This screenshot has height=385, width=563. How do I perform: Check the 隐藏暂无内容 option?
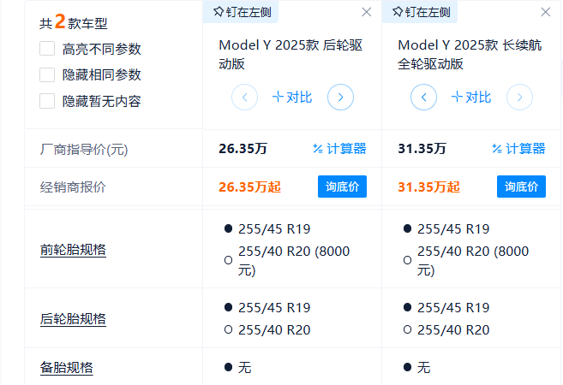pos(47,101)
